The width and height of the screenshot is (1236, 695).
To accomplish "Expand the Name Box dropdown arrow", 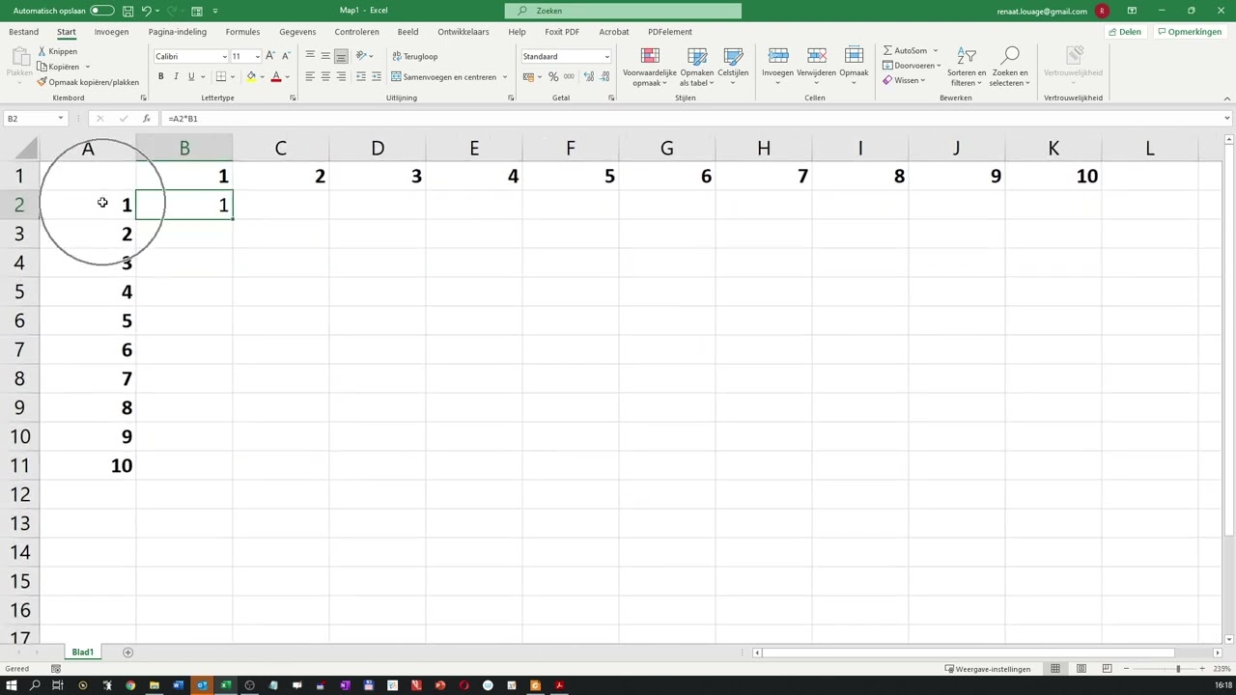I will tap(60, 119).
